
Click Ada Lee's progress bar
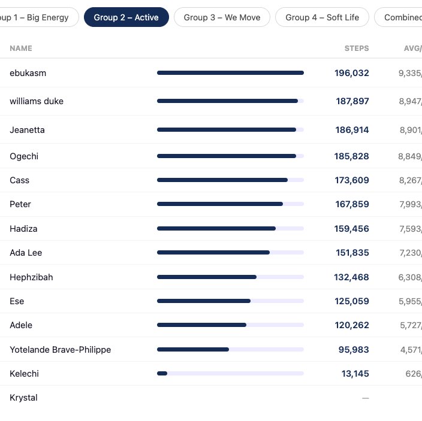(x=230, y=253)
